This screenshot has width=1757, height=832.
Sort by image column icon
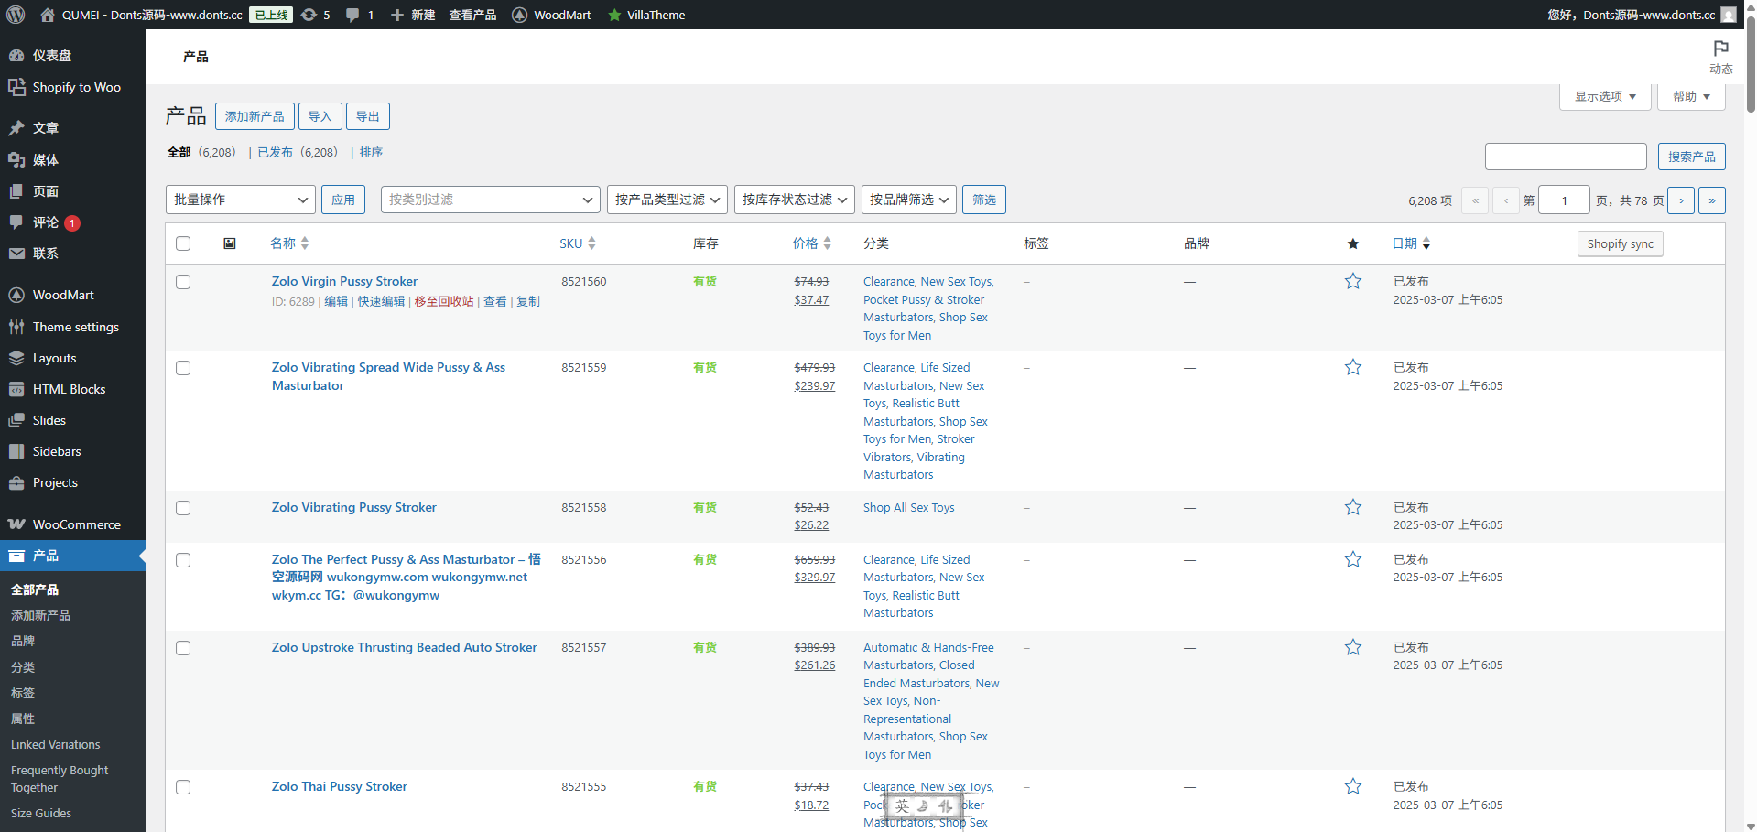(x=230, y=243)
